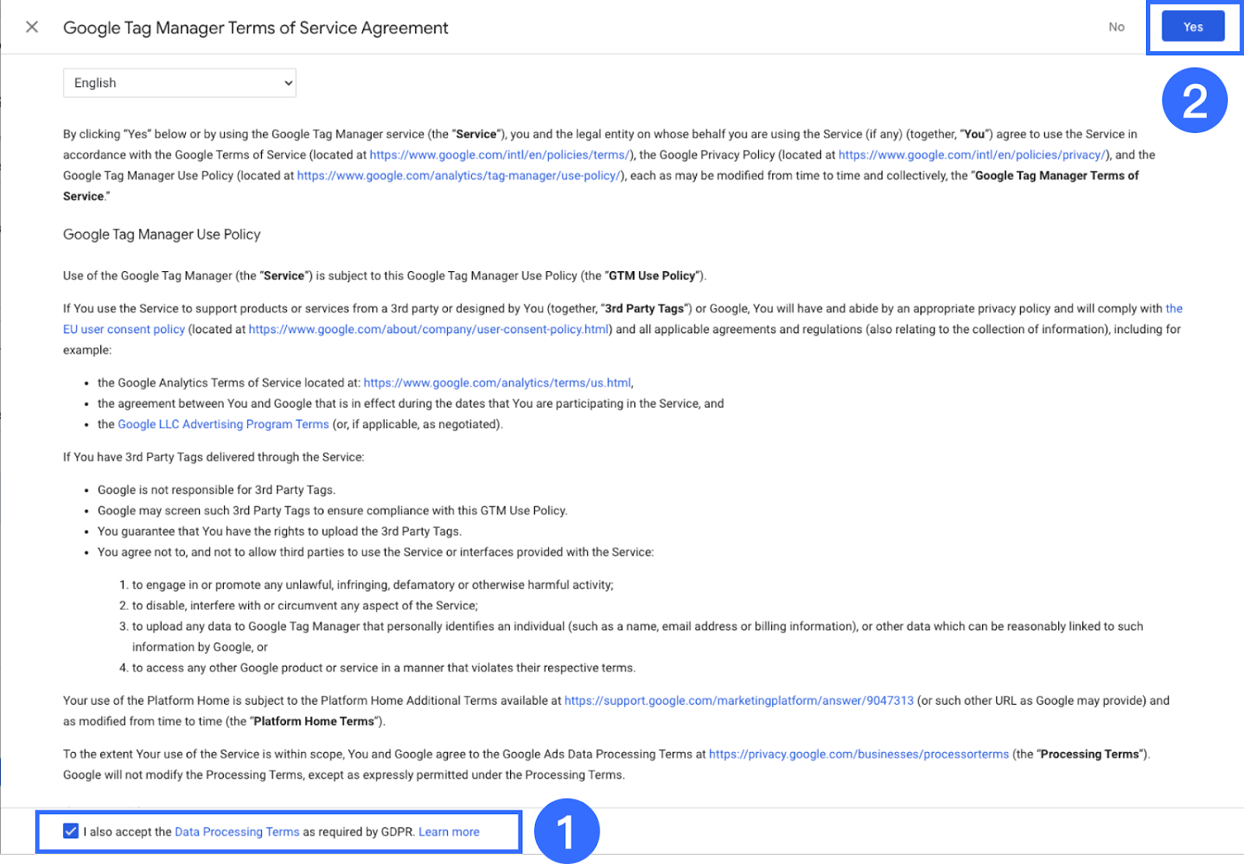Open the marketingplatform/answer/9047313 support link
This screenshot has height=864, width=1244.
point(739,701)
